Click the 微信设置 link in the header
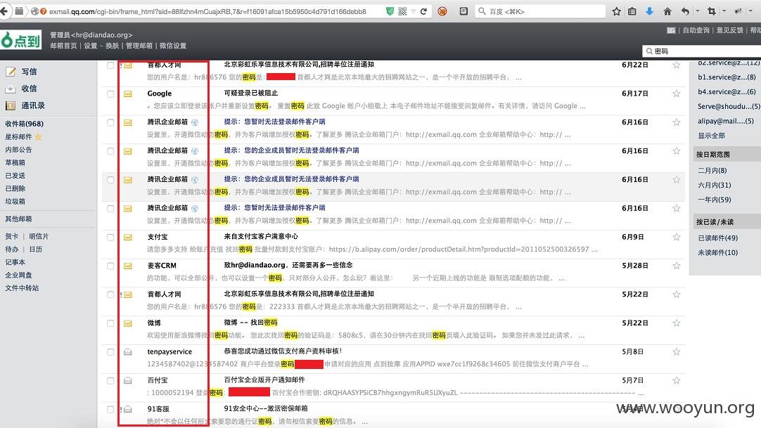 tap(173, 46)
